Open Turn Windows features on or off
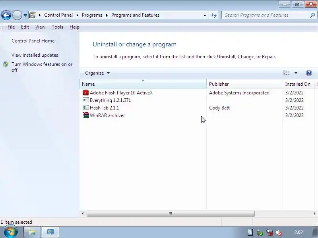 pos(42,67)
